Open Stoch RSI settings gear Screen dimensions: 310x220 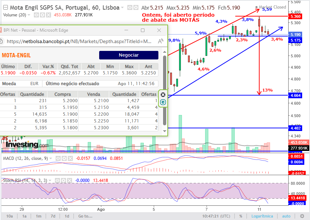coord(63,180)
